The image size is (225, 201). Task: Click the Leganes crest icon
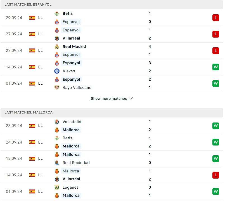point(57,188)
